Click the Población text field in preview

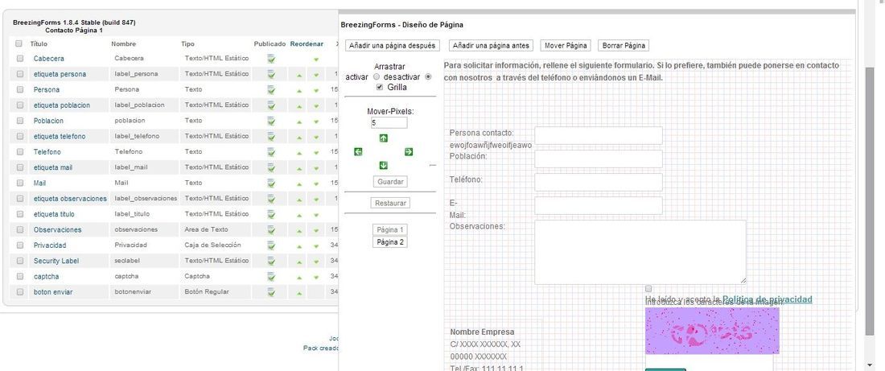(x=599, y=159)
